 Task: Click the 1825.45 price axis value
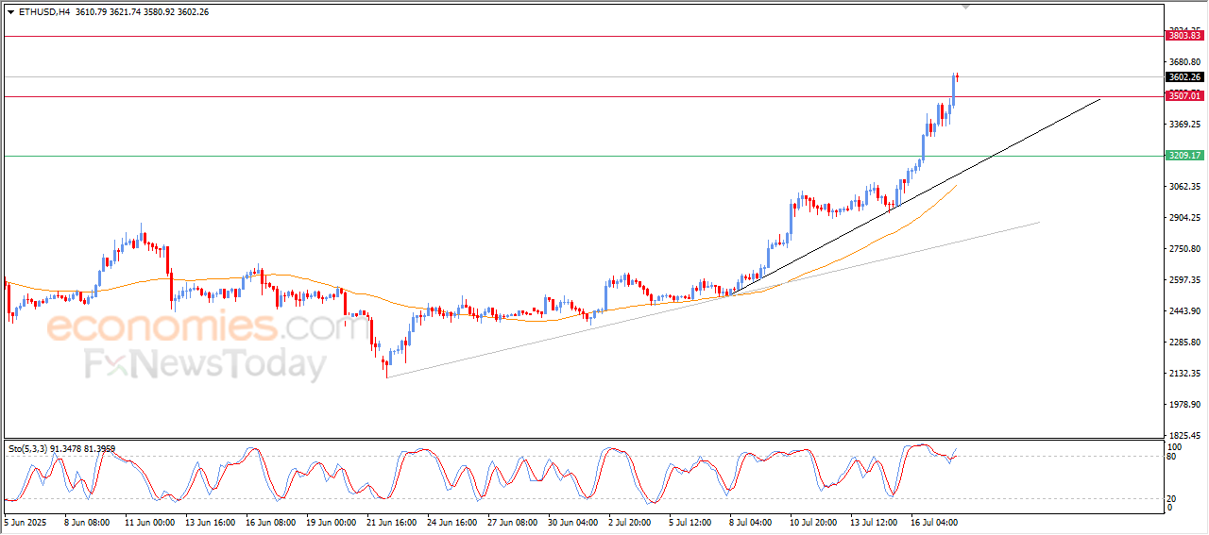1183,436
